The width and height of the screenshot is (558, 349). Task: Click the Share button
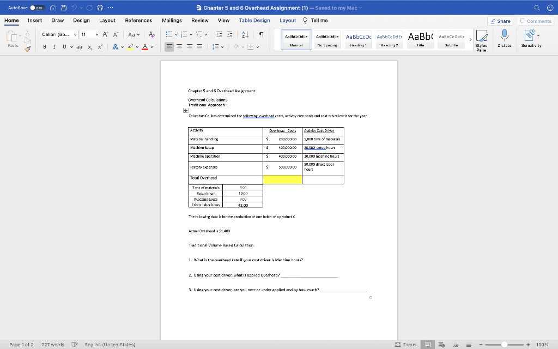click(x=500, y=20)
